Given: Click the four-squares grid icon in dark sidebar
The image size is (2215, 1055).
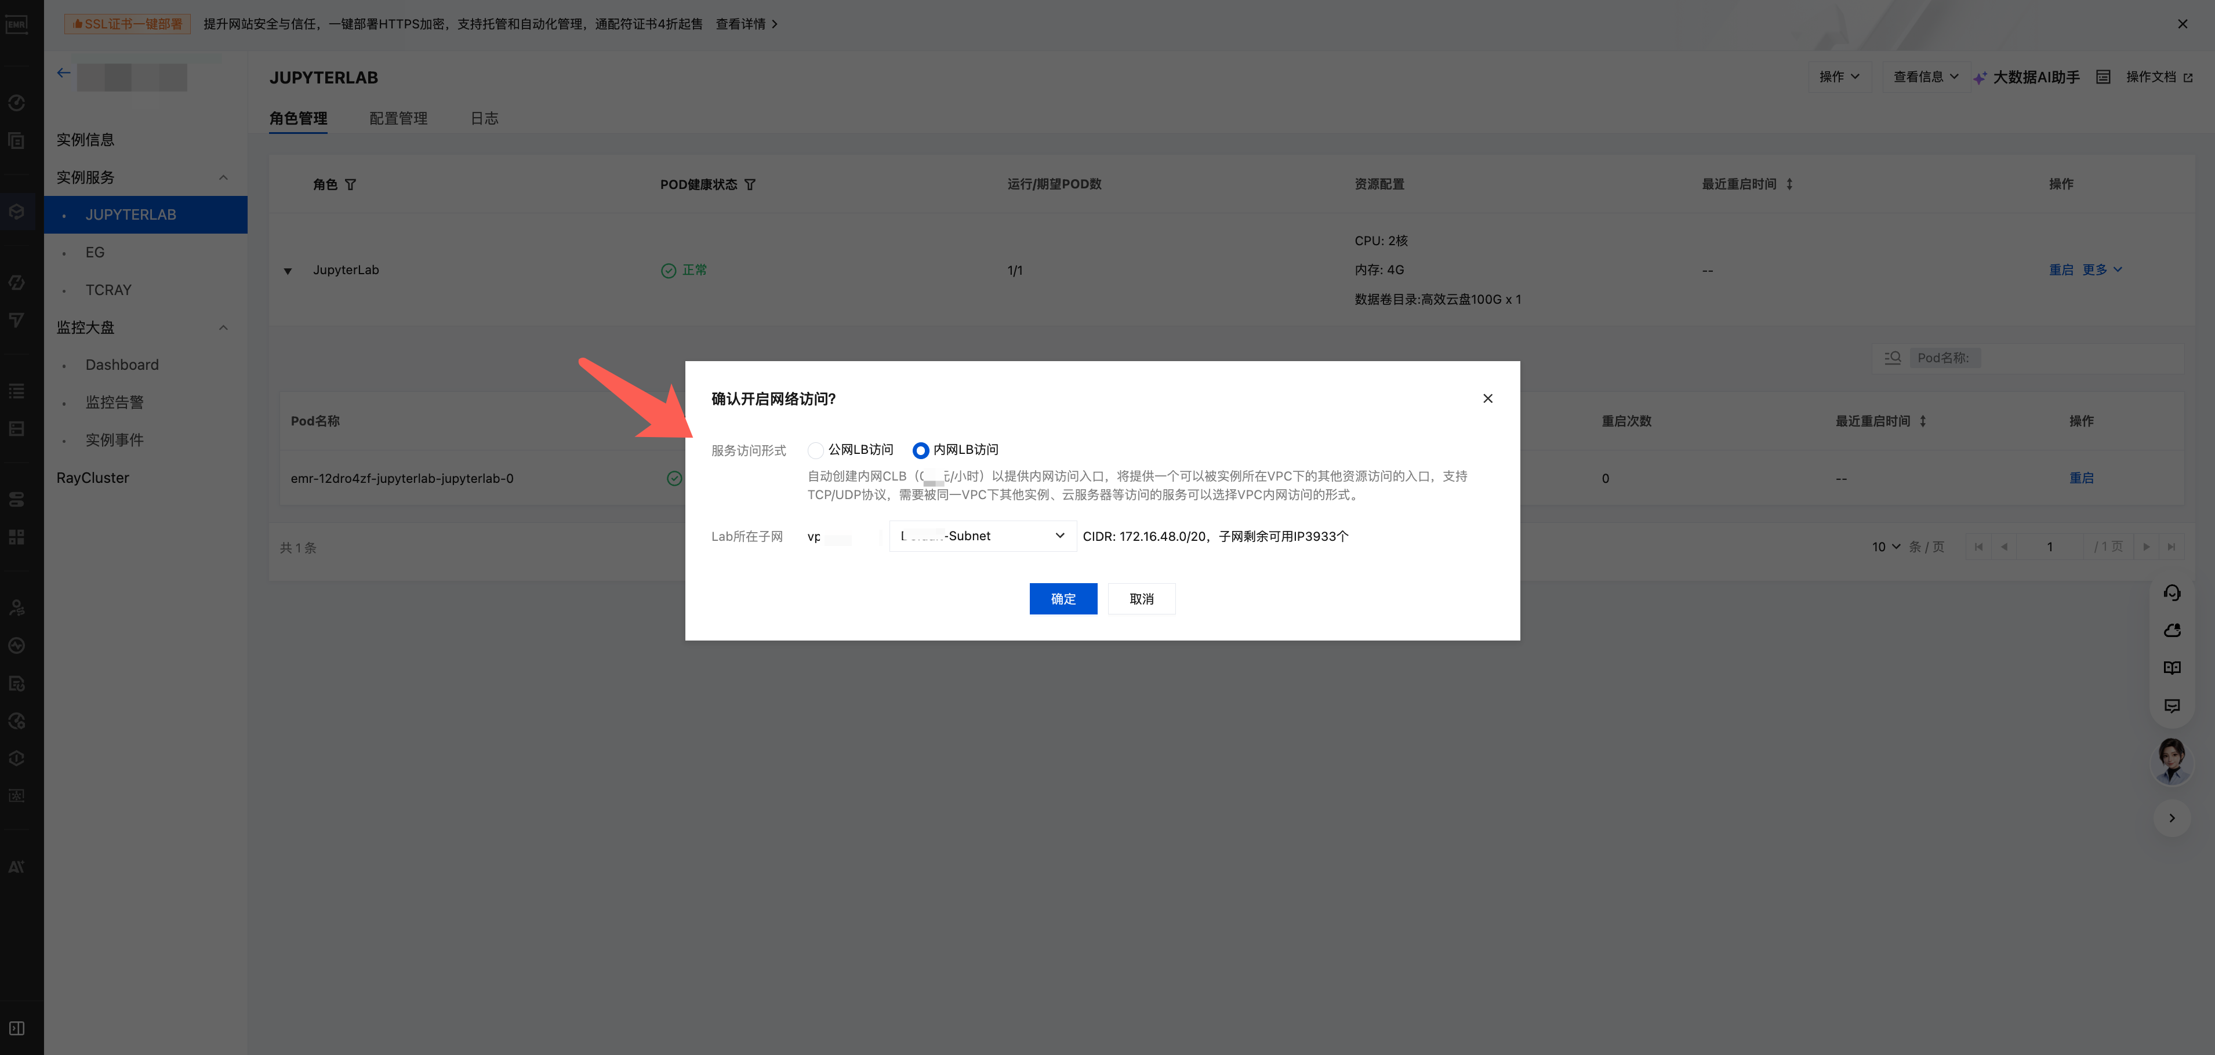Looking at the screenshot, I should 16,537.
